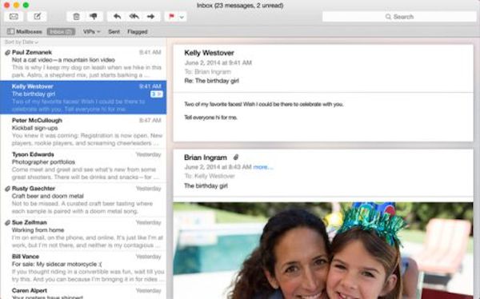Click sender name Brian Ingram in message header
Screen dimensions: 480x299
click(206, 157)
